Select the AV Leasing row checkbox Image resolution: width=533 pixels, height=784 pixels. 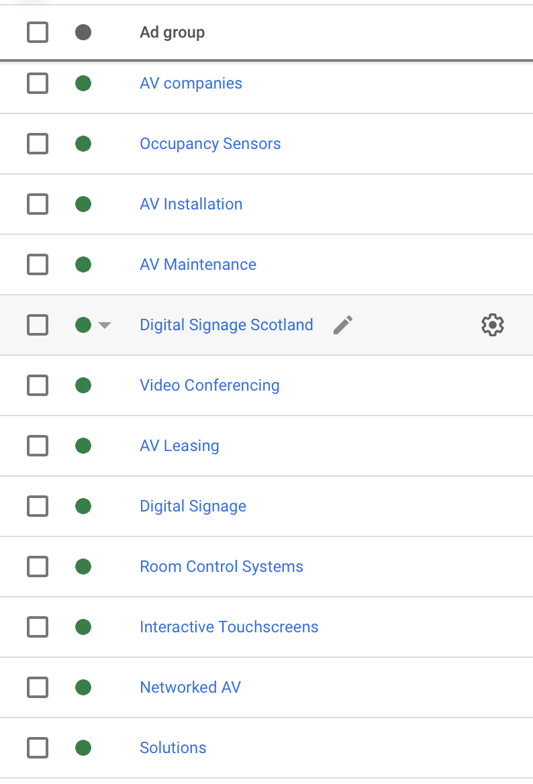pyautogui.click(x=38, y=446)
